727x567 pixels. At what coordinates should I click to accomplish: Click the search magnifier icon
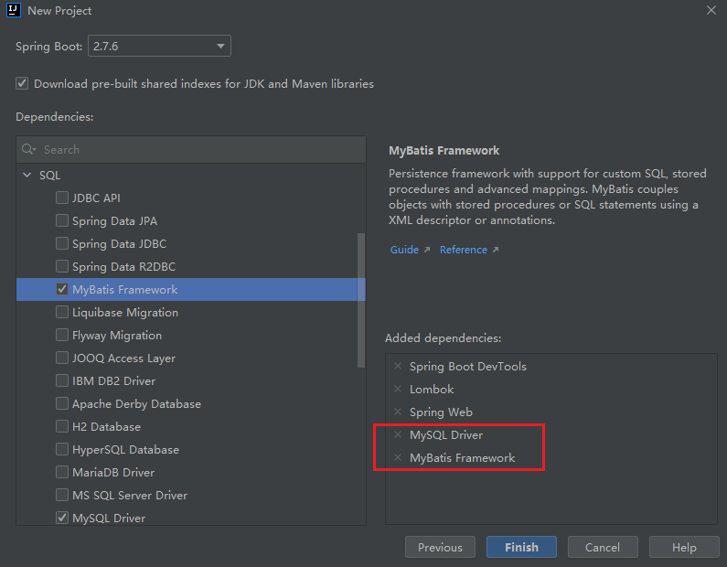(x=29, y=149)
